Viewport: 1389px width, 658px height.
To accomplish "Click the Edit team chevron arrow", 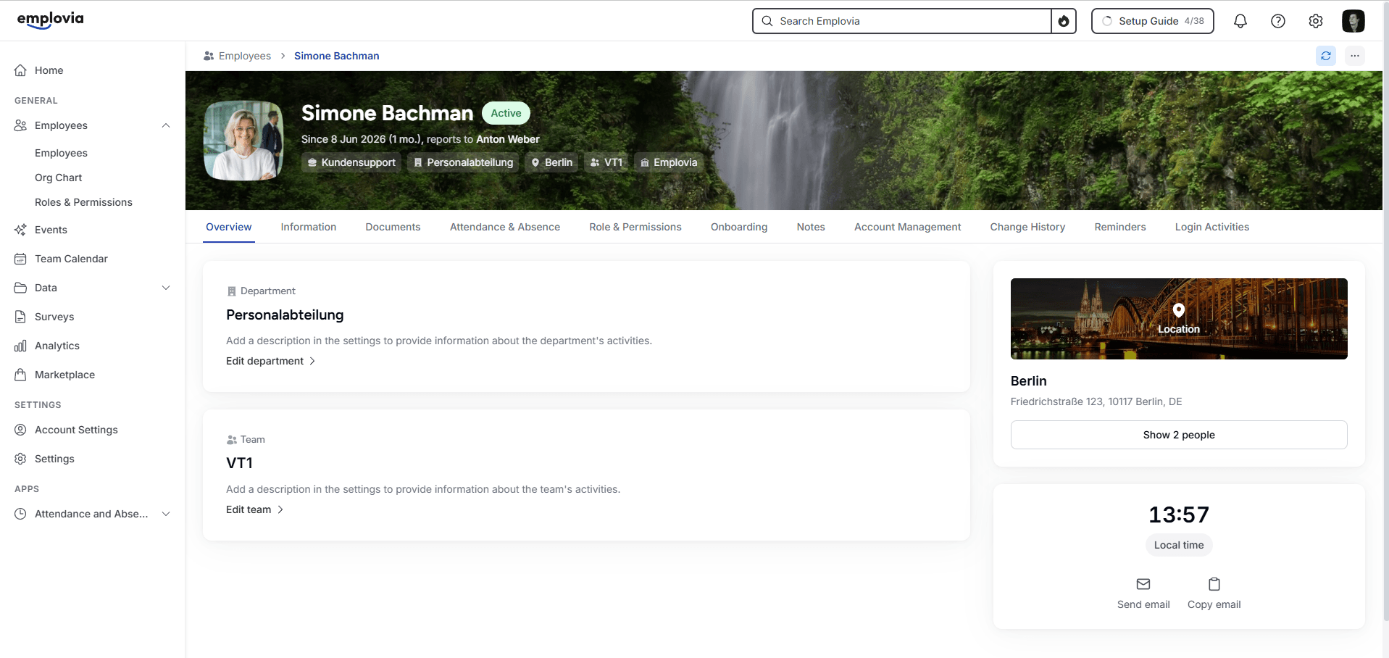I will 280,509.
